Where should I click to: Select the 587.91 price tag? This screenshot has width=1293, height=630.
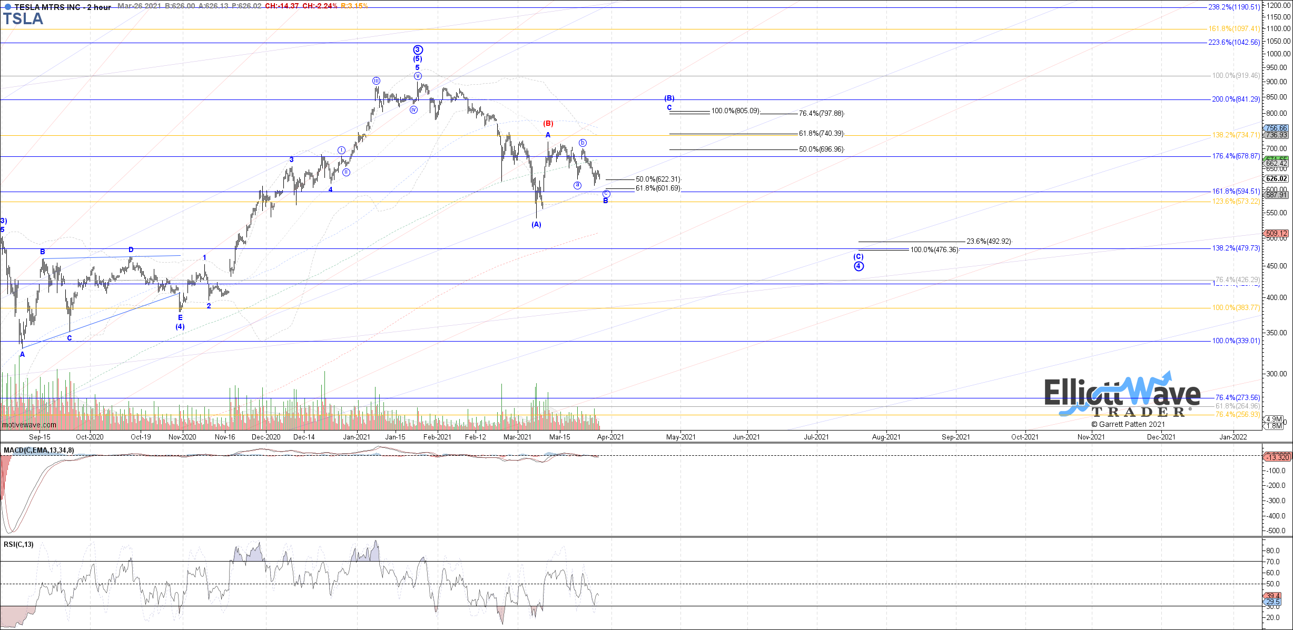[x=1276, y=195]
